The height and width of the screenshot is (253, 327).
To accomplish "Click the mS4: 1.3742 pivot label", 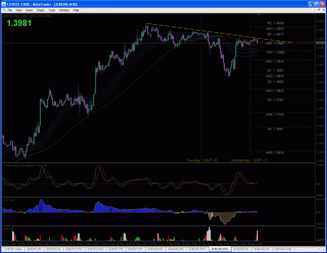I will [x=275, y=115].
